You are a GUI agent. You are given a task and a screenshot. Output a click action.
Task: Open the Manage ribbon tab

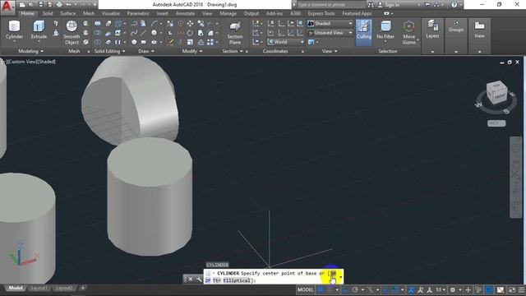(228, 13)
